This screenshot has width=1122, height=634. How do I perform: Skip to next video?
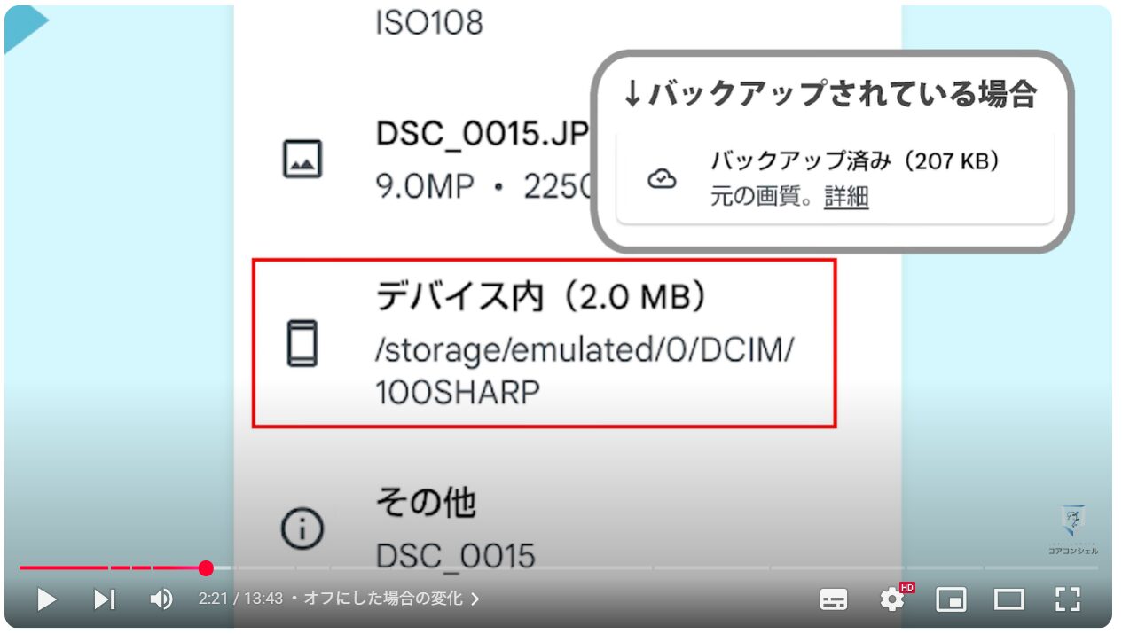(105, 600)
